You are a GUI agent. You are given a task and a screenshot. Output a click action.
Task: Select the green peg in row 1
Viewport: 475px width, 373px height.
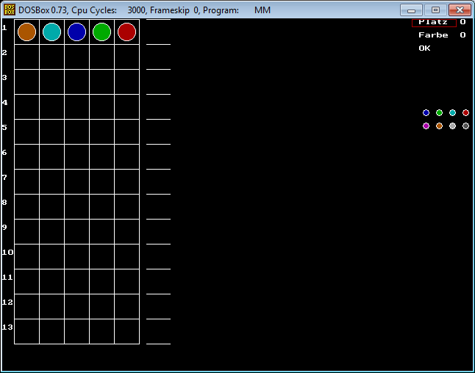point(101,32)
